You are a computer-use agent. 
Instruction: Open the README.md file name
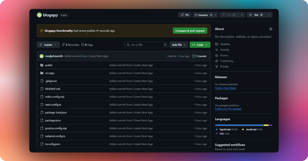53,89
